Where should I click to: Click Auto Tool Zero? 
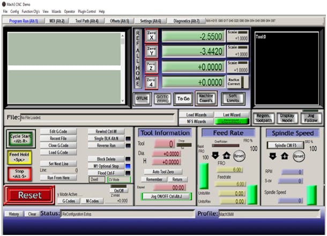[x=163, y=172]
